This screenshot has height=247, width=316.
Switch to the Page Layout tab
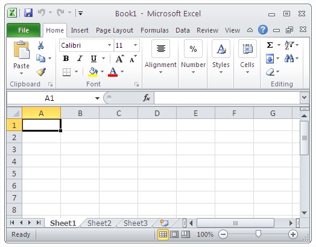(114, 30)
